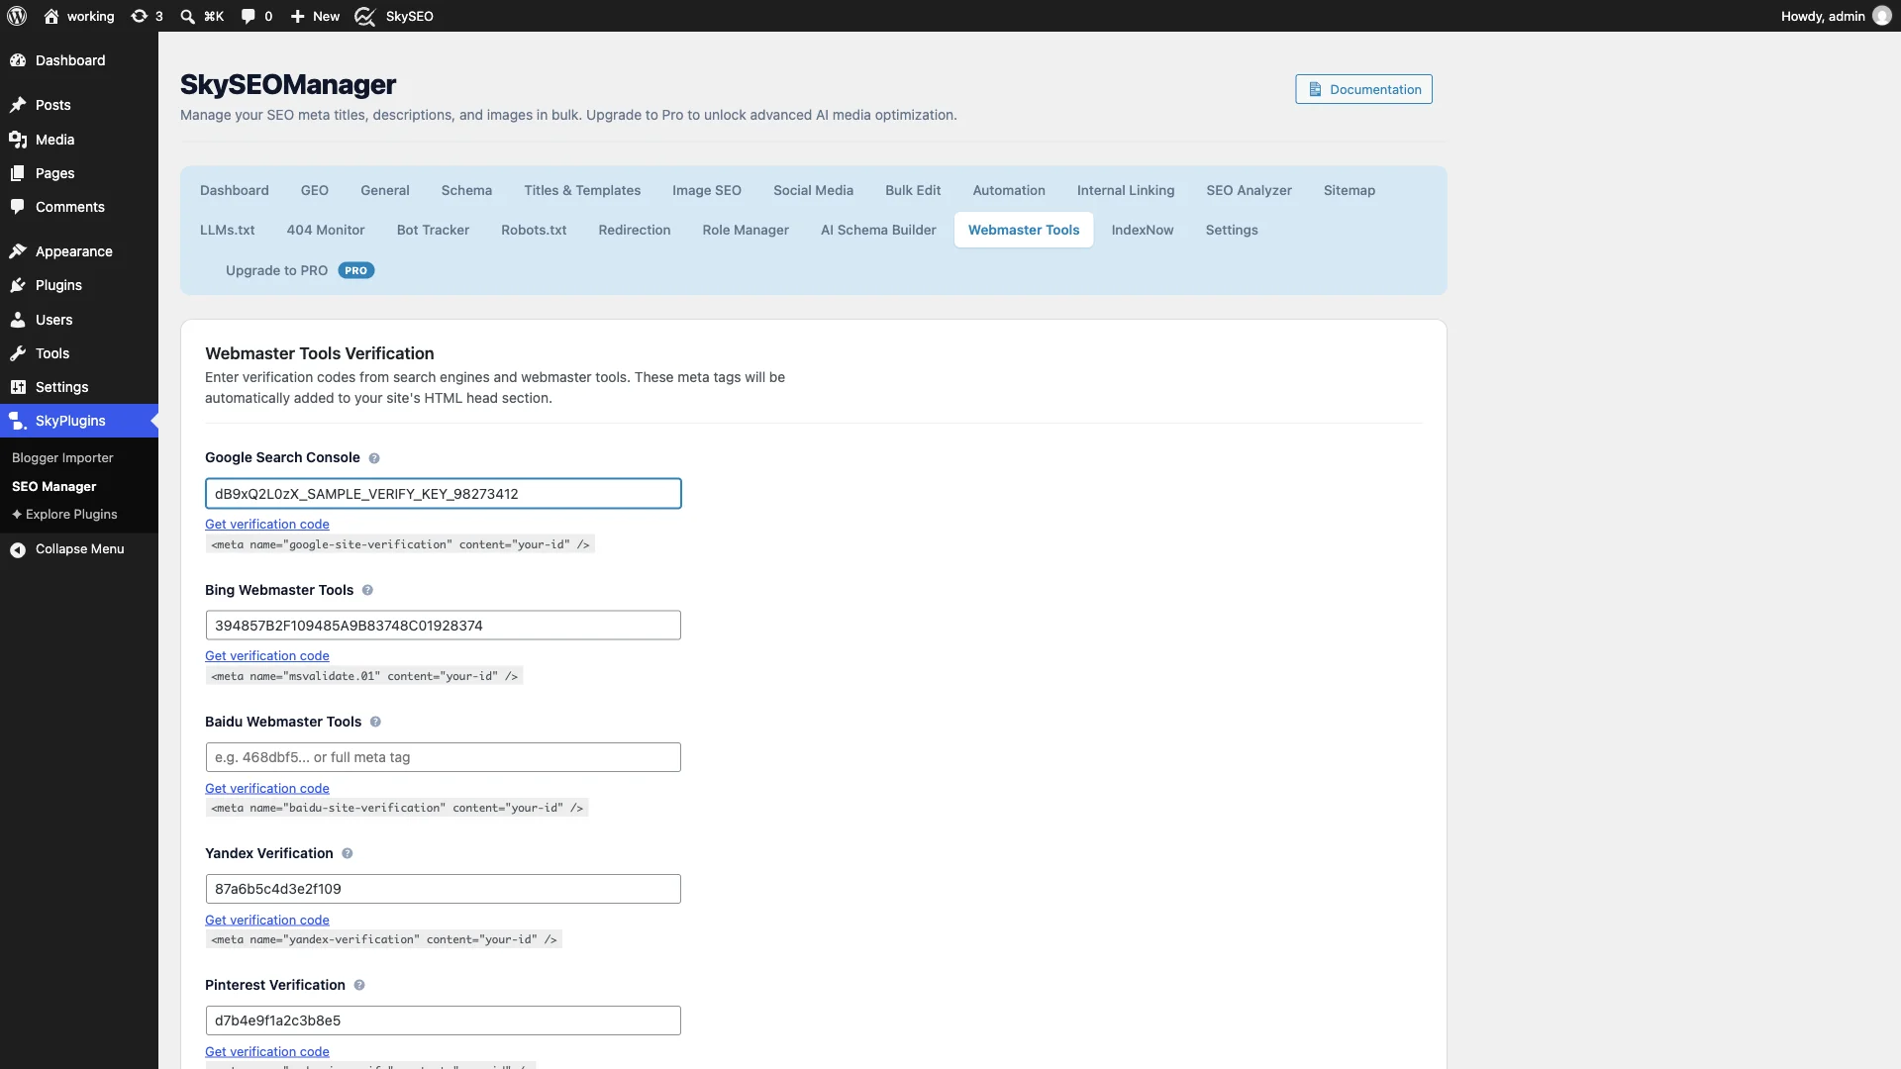Open the SkySEO icon in admin bar
The height and width of the screenshot is (1069, 1901).
point(365,16)
